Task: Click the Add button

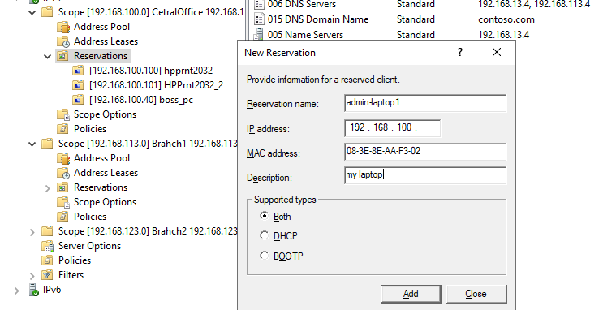Action: point(411,294)
